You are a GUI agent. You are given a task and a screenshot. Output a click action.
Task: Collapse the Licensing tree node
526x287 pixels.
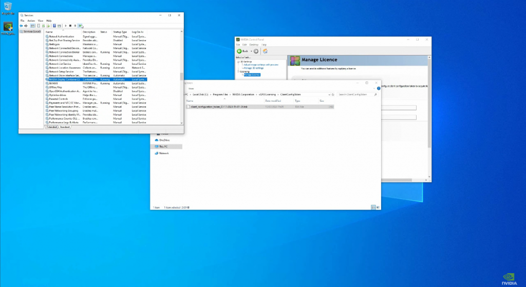coord(238,71)
